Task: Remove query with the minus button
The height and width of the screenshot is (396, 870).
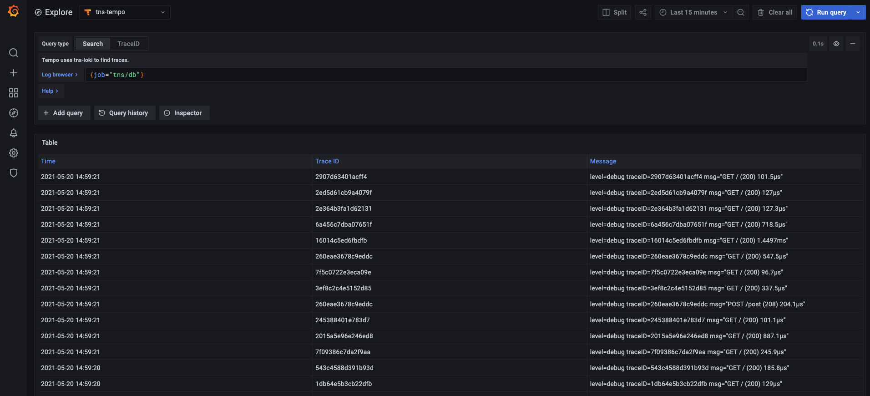Action: click(852, 44)
